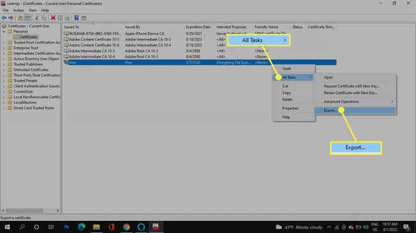Click the blue Help toolbar icon

(x=76, y=18)
